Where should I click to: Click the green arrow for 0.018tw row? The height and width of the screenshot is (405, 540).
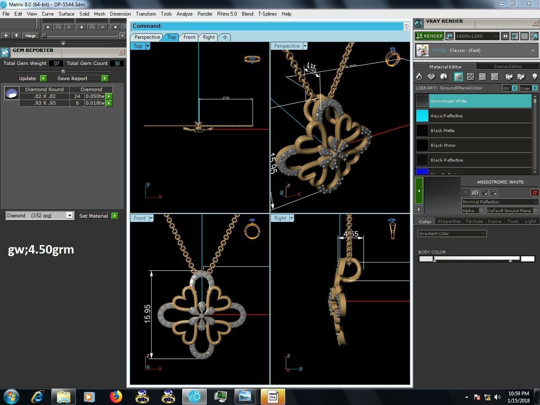(x=109, y=103)
